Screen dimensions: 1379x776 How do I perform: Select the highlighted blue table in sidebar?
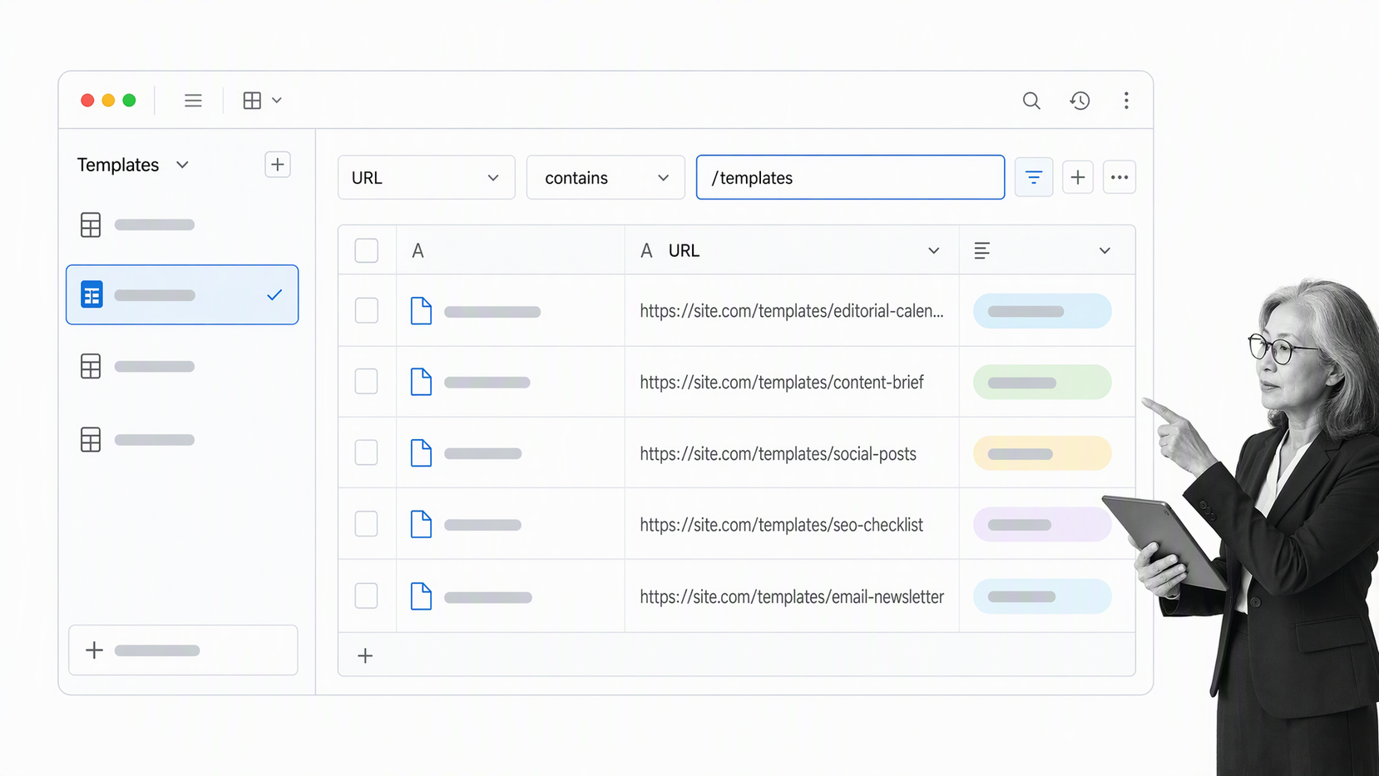[x=182, y=294]
